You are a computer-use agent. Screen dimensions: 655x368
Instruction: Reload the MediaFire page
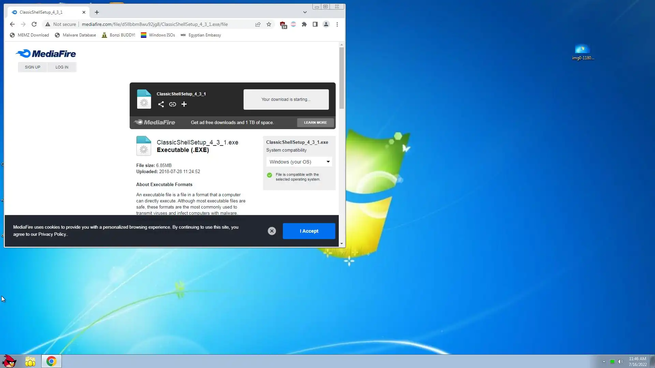pyautogui.click(x=34, y=24)
